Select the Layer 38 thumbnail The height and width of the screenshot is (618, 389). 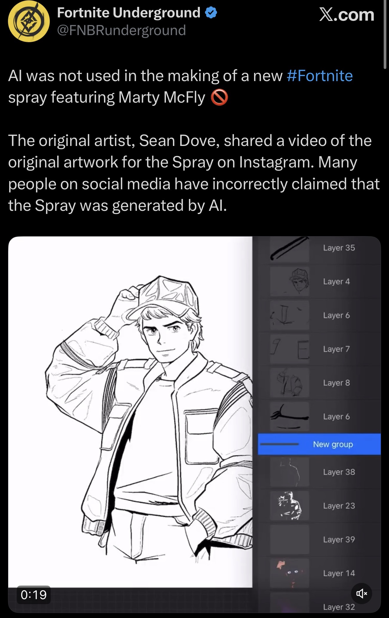coord(289,472)
